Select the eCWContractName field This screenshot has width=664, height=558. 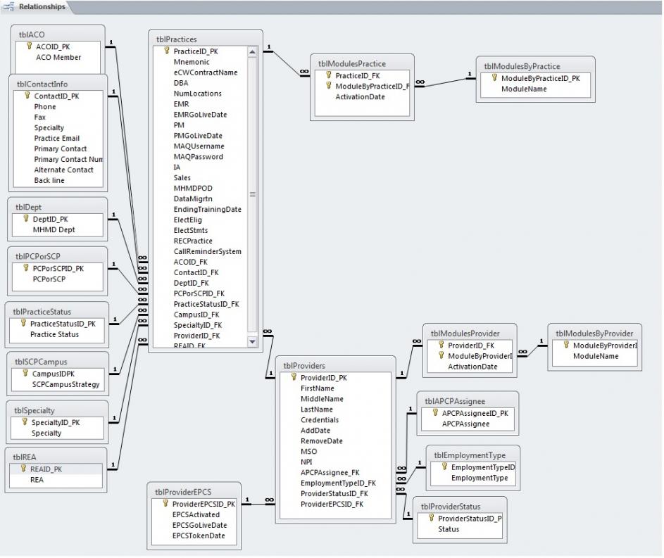tap(206, 72)
